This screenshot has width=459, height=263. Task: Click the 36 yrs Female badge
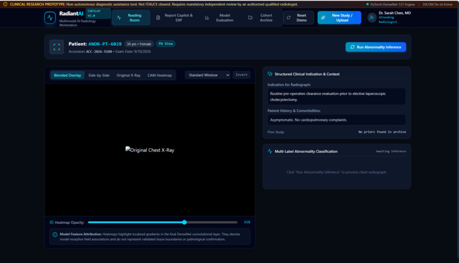pyautogui.click(x=139, y=44)
